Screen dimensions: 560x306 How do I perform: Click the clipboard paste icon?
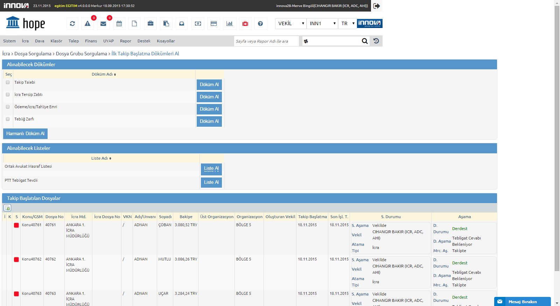(x=166, y=23)
